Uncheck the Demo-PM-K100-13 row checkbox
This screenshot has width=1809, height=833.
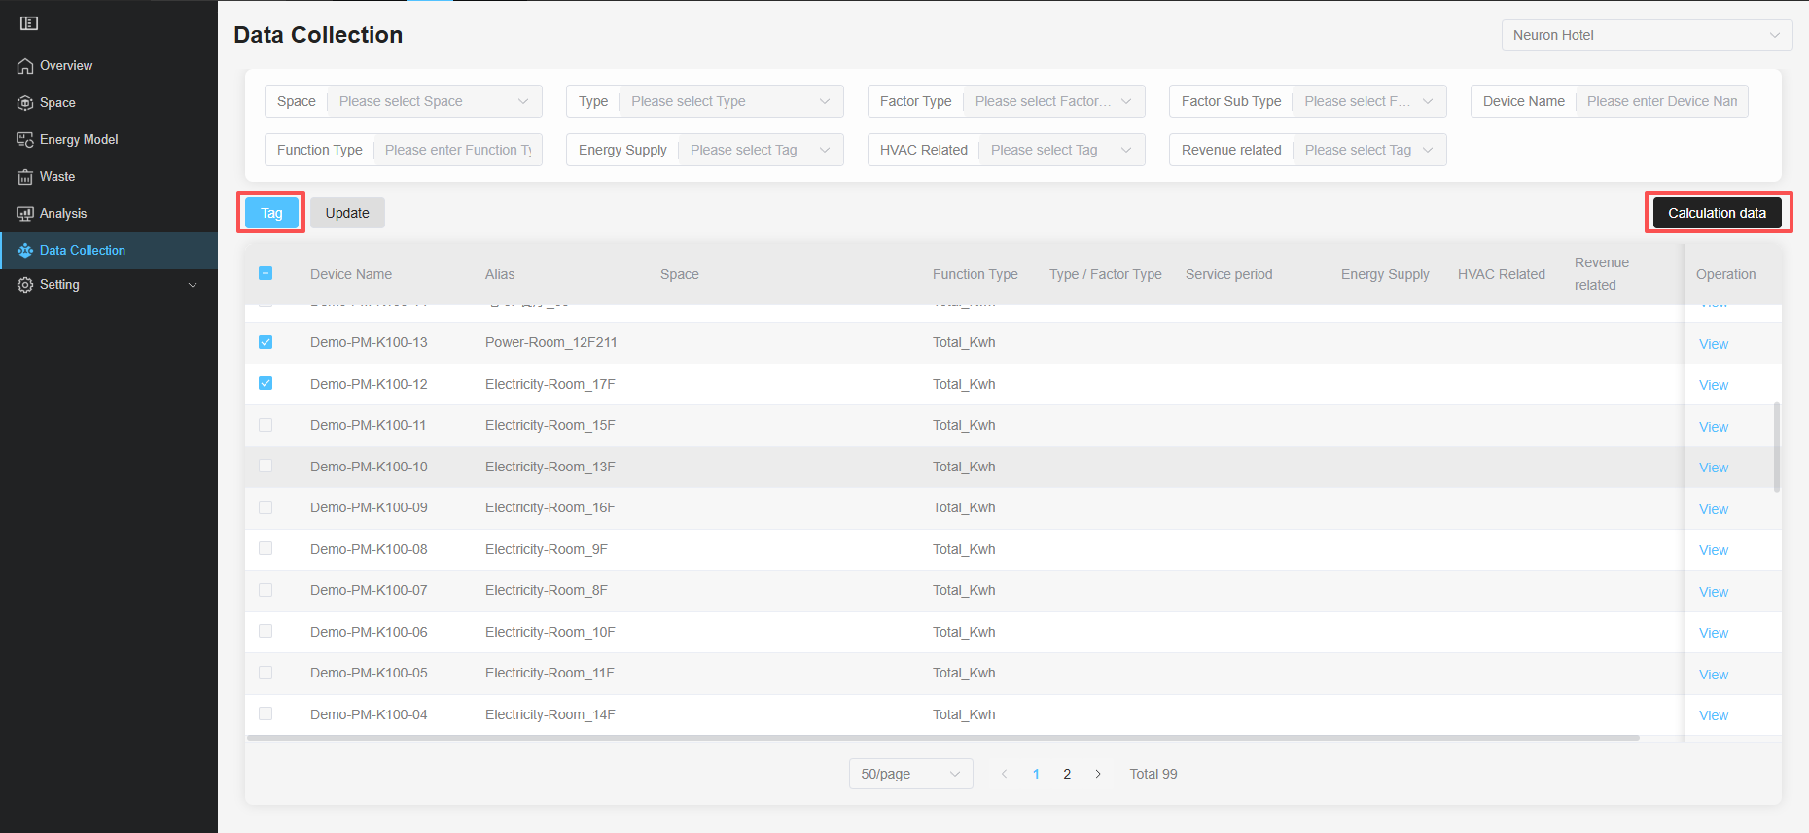[x=266, y=342]
